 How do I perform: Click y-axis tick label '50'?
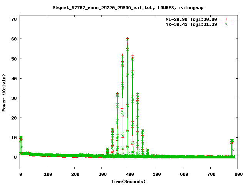click(14, 59)
